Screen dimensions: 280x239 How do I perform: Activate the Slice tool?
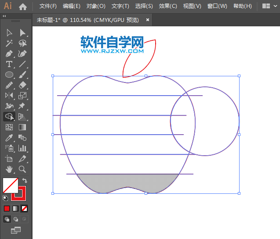pos(22,159)
